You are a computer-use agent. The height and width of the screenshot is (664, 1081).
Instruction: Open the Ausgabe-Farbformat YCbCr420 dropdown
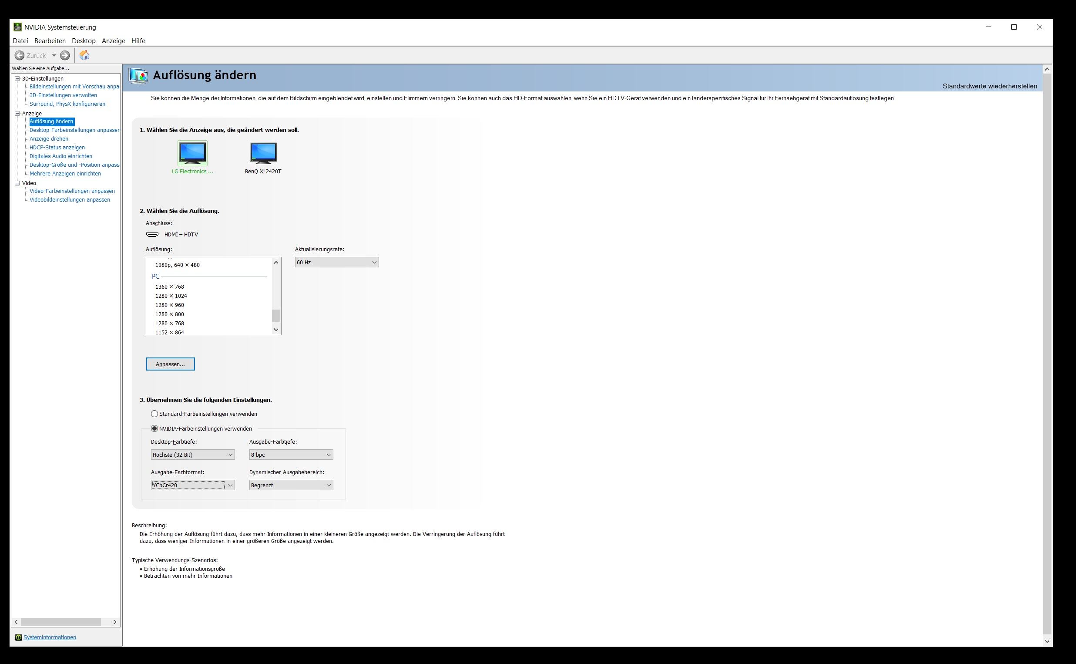tap(193, 485)
